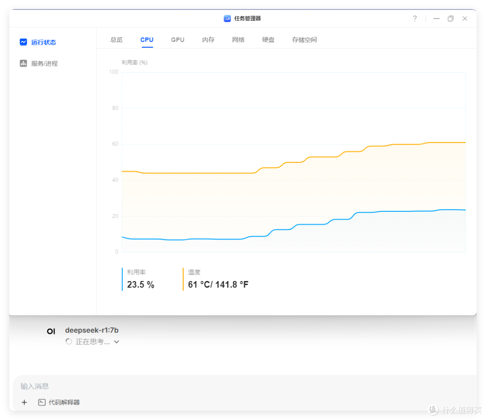486x420 pixels.
Task: Toggle the 代码解释器 code interpreter
Action: [x=59, y=402]
